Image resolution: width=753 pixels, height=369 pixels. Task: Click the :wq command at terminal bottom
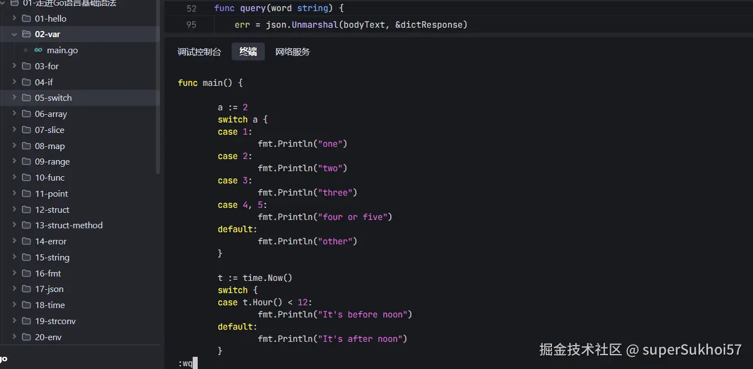coord(185,363)
